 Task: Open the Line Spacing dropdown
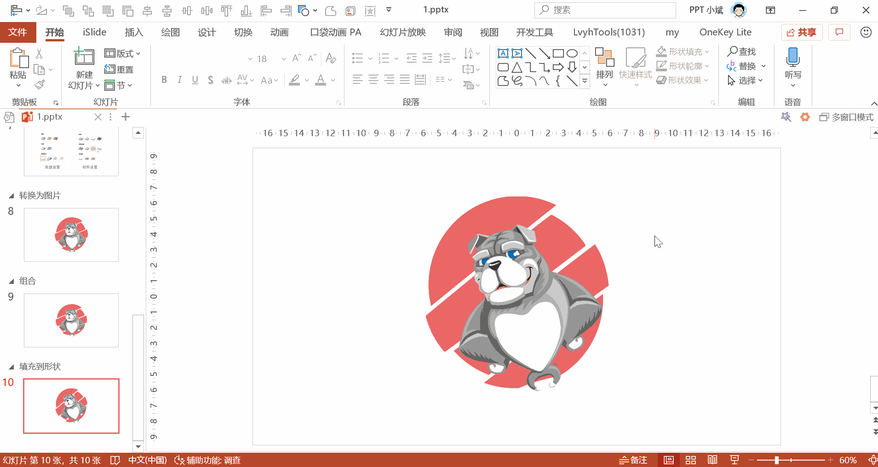click(x=447, y=58)
